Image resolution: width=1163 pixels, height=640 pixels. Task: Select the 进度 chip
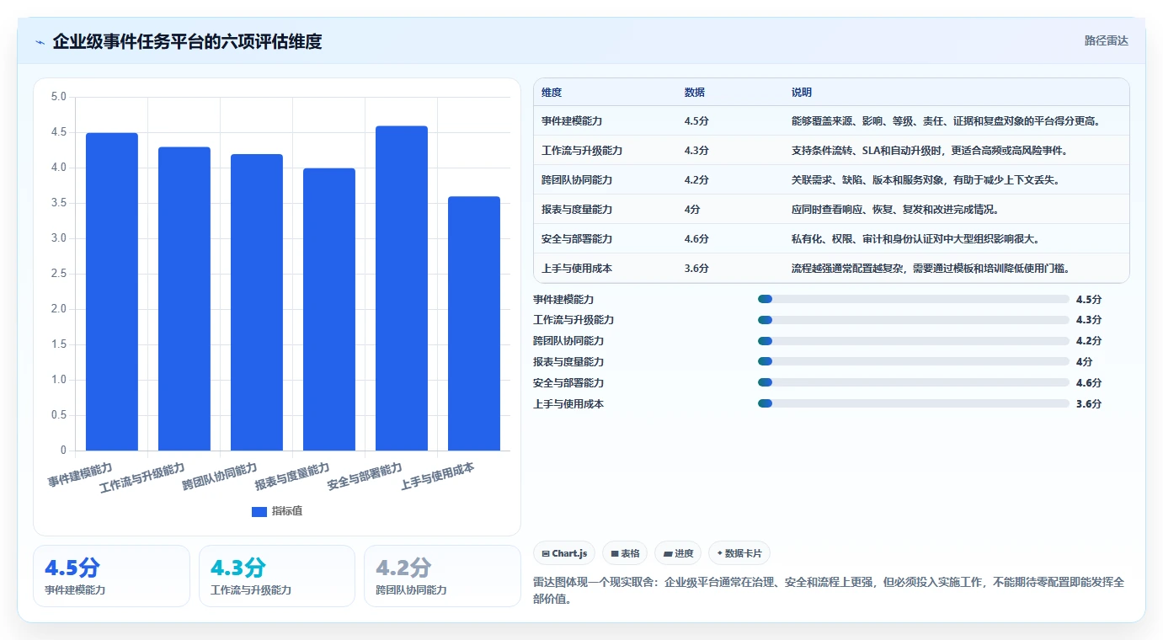click(x=678, y=553)
